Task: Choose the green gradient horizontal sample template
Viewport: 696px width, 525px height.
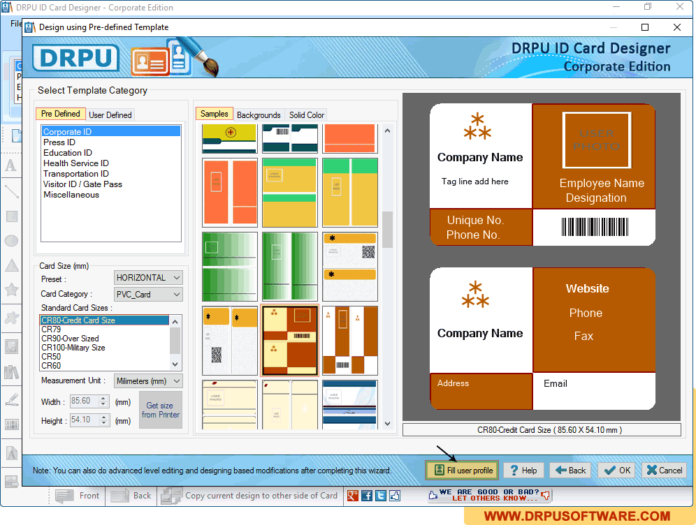Action: pyautogui.click(x=229, y=267)
